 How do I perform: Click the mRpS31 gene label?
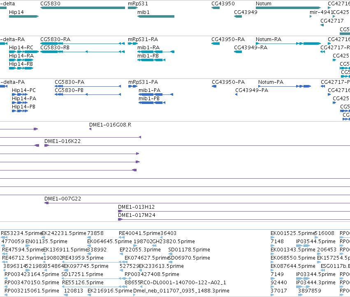[138, 4]
